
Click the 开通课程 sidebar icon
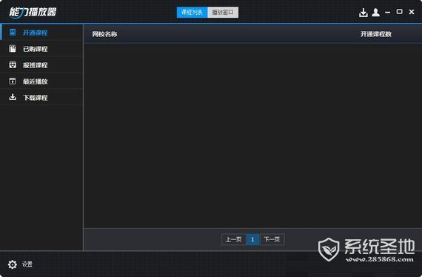[13, 33]
